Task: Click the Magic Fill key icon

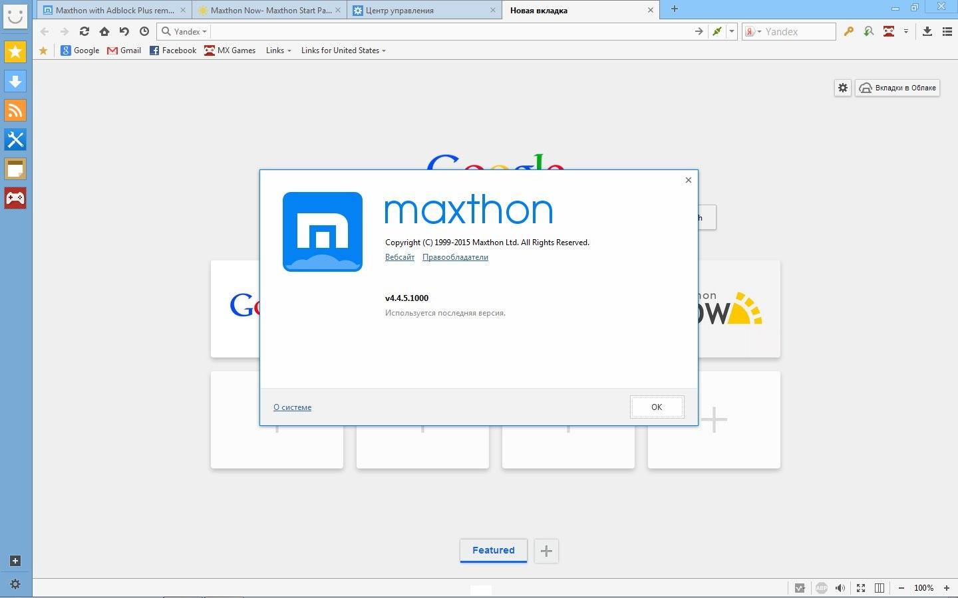Action: coord(848,31)
